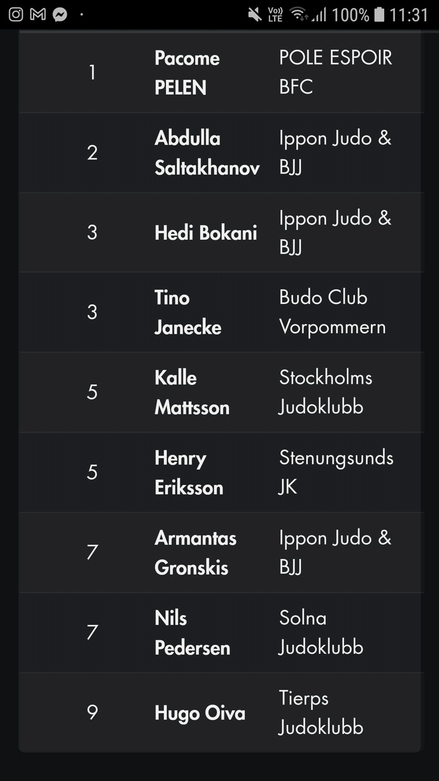Tap the battery status icon

379,15
